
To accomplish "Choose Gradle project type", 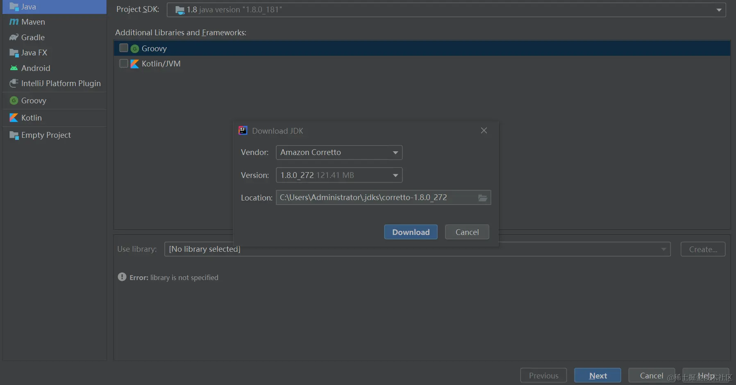I will (55, 37).
